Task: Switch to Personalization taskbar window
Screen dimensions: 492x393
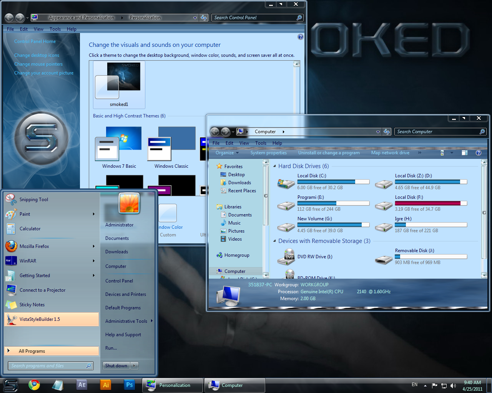Action: [173, 385]
